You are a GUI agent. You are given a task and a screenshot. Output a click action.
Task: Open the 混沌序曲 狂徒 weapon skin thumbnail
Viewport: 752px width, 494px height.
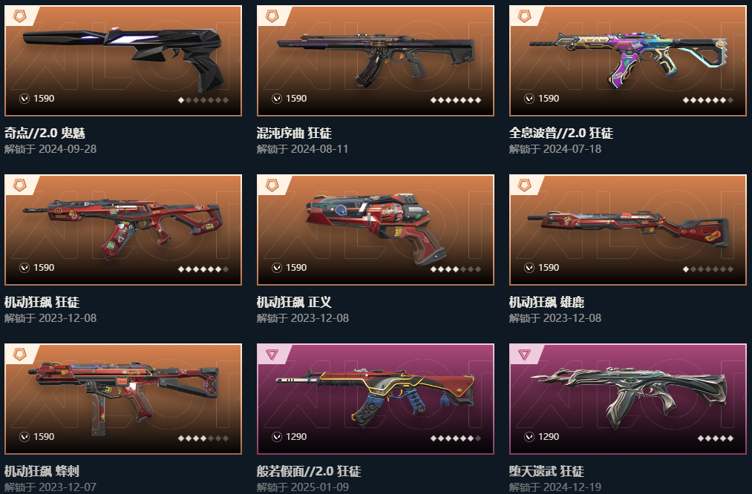(x=376, y=61)
